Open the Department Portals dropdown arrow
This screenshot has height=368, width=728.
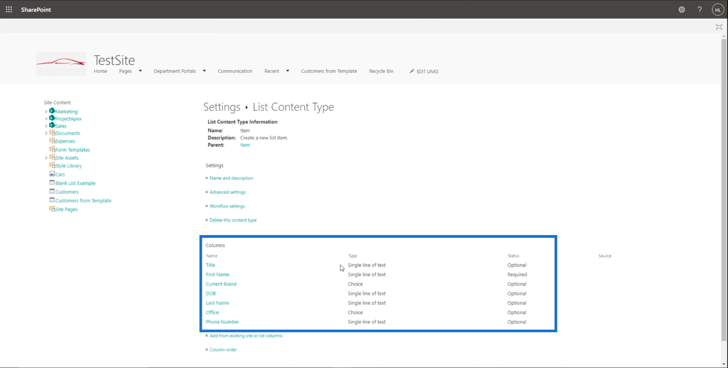(x=204, y=71)
